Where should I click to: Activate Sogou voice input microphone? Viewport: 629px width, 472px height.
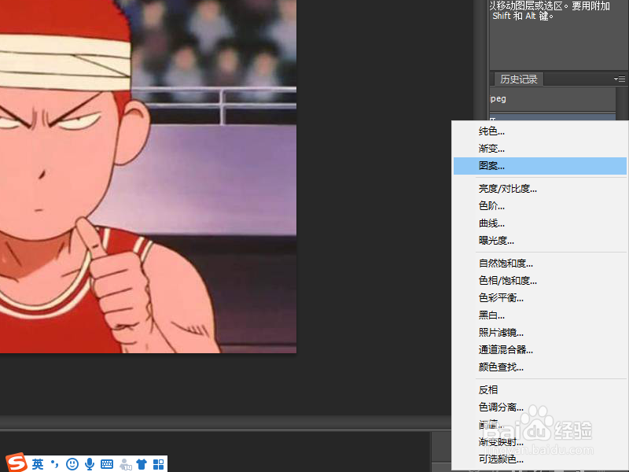pyautogui.click(x=90, y=464)
